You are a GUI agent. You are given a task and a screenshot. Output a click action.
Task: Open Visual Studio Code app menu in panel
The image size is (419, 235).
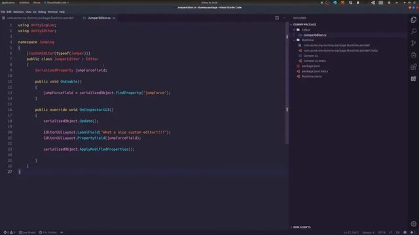56,3
